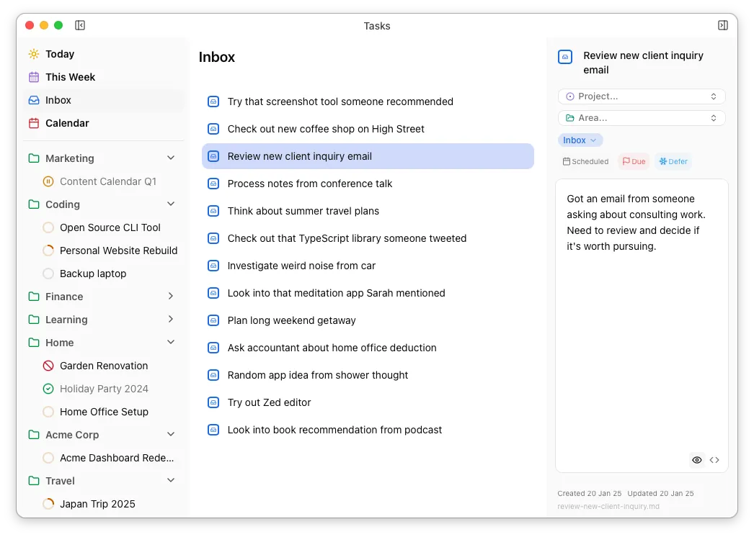The width and height of the screenshot is (754, 537).
Task: Click the paused Content Calendar Q1 status icon
Action: click(48, 181)
